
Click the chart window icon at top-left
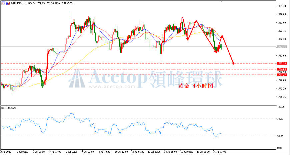pyautogui.click(x=3, y=3)
